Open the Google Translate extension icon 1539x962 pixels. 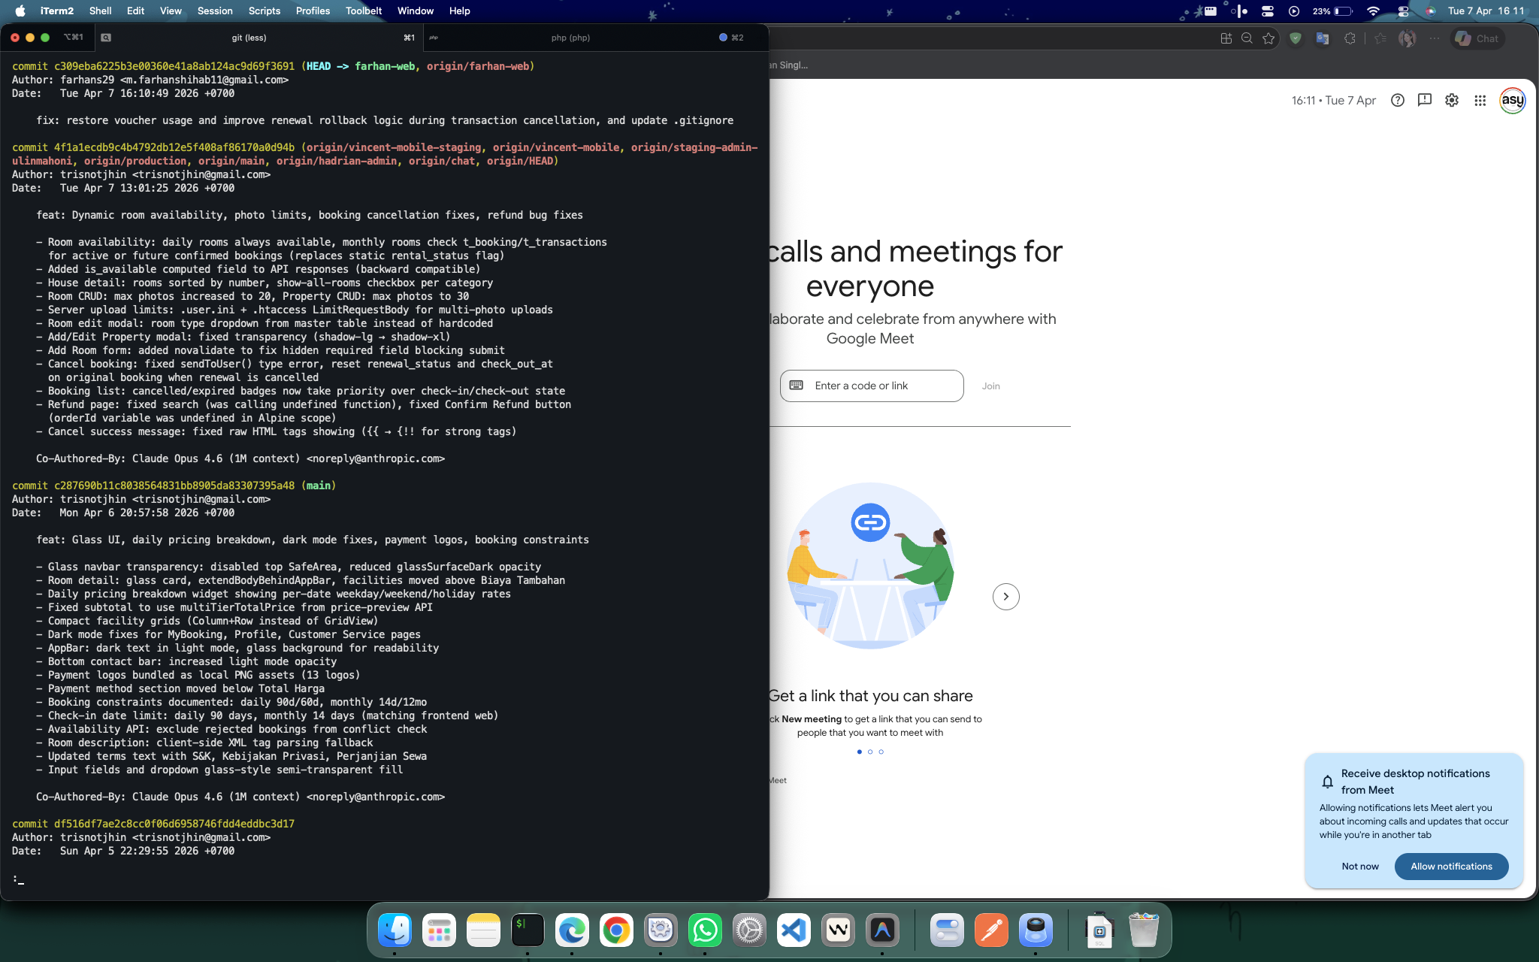(x=1323, y=38)
